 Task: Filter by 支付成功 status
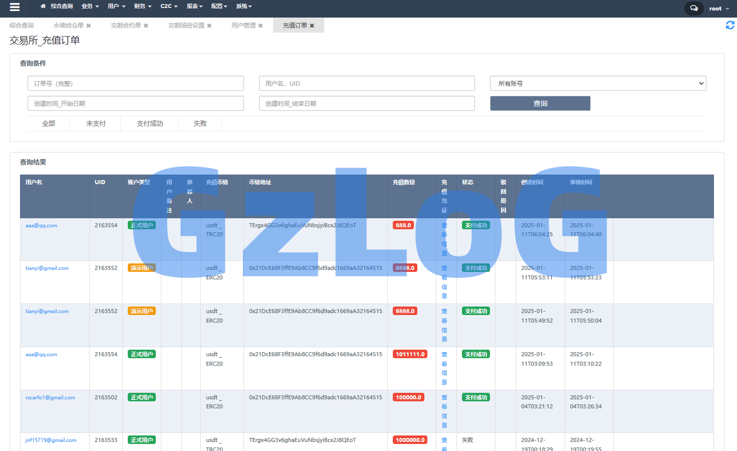tap(150, 123)
